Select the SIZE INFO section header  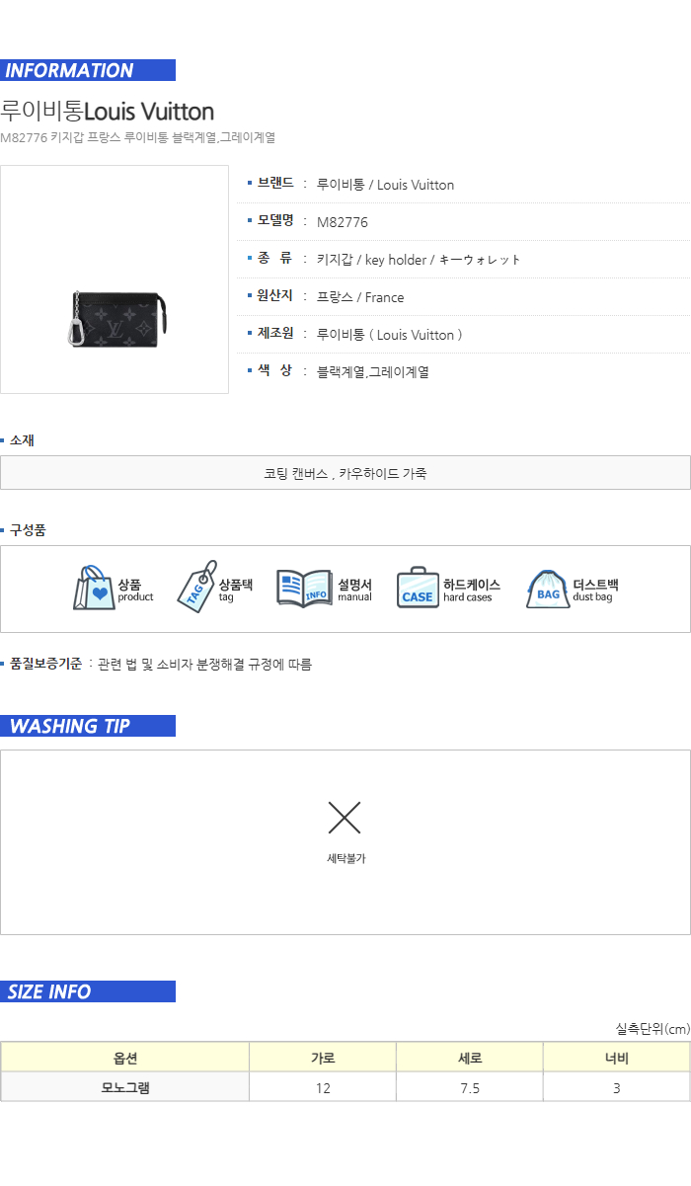(x=88, y=991)
